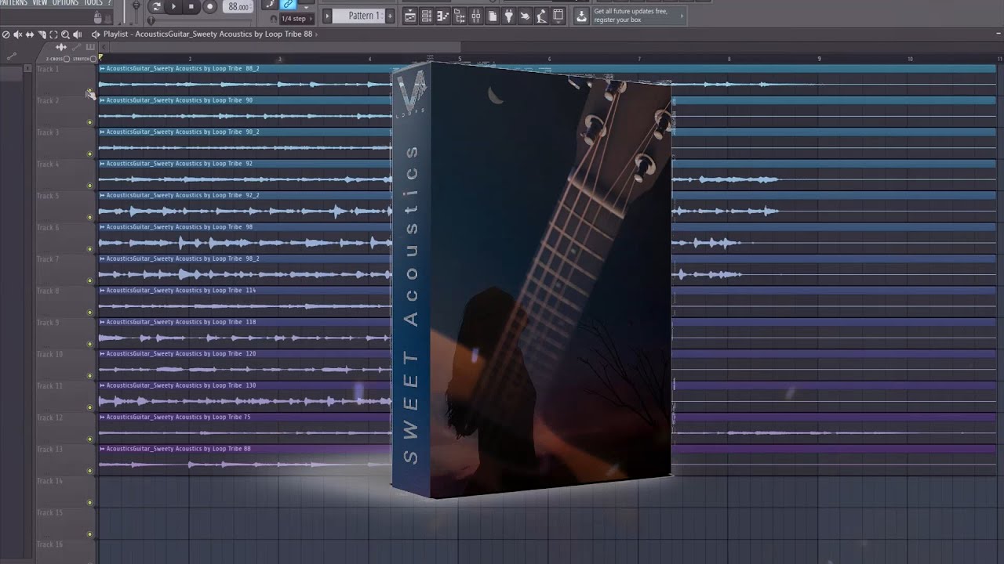
Task: Click the yellow playhead start marker
Action: 100,57
